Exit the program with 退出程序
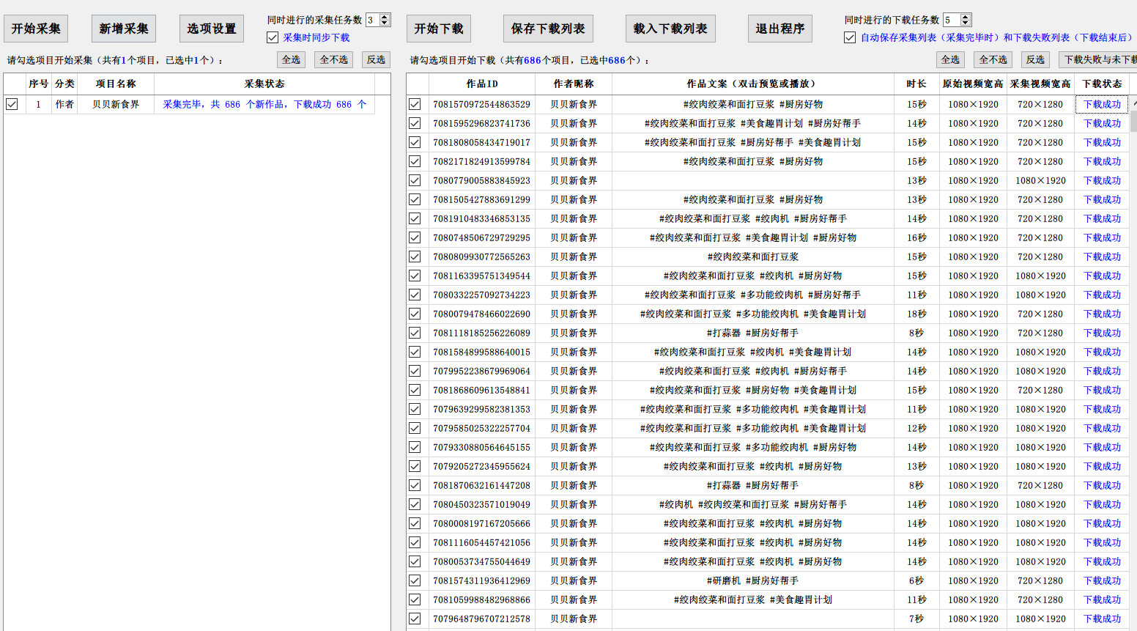 779,29
